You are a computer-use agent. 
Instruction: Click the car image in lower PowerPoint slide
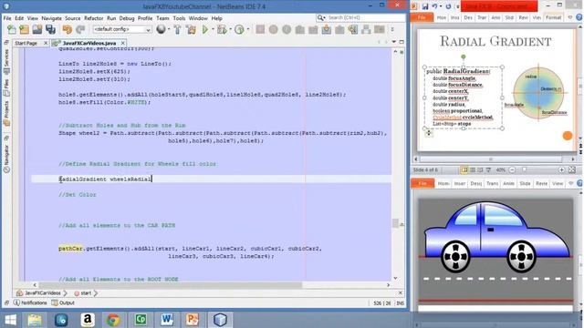pos(496,237)
